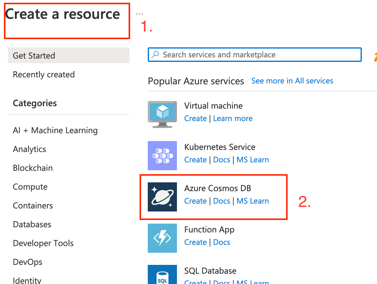Open the ellipsis menu beside Create a resource
The width and height of the screenshot is (377, 284).
click(139, 13)
